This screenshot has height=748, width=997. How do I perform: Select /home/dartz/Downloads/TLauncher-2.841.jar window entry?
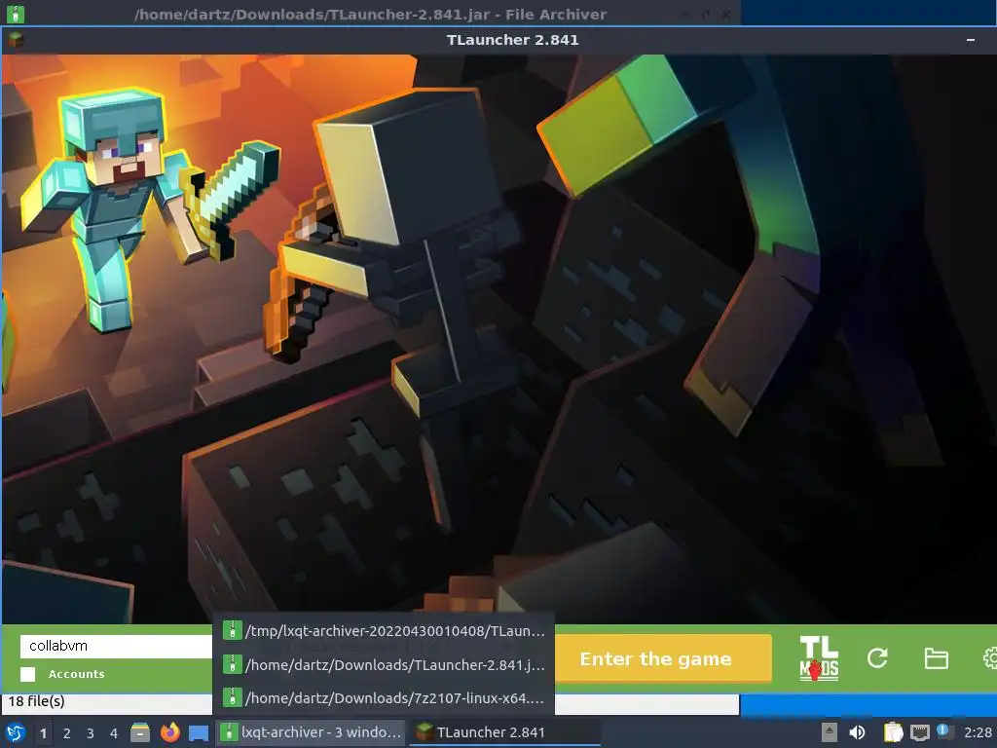point(384,664)
